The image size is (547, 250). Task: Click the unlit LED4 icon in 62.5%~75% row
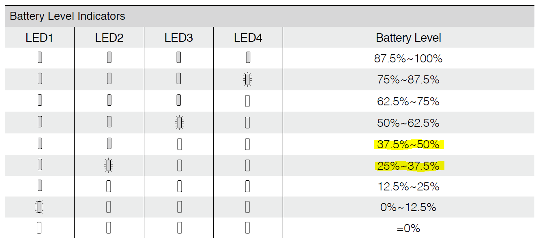coord(247,101)
